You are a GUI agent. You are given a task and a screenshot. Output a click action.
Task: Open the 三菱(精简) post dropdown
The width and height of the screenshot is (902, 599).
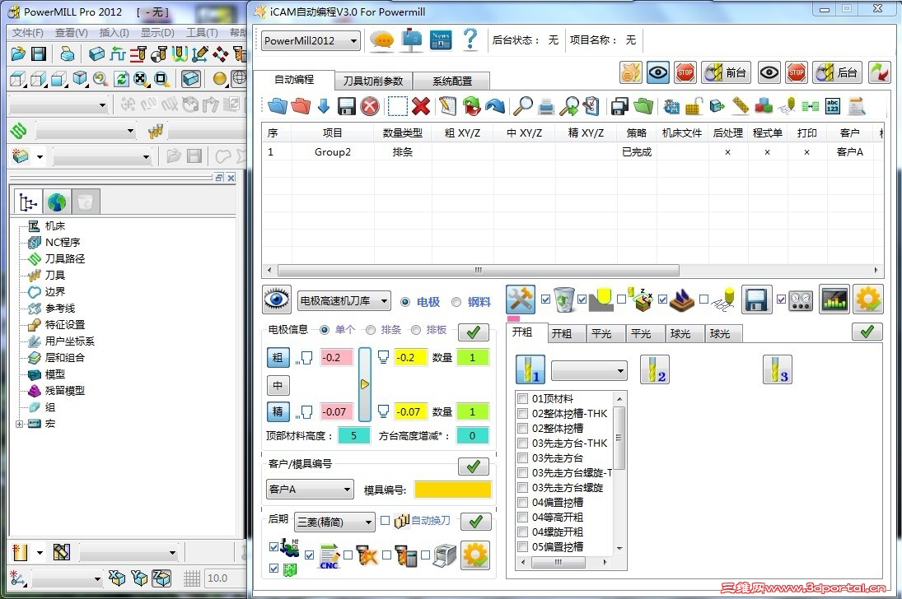pos(334,522)
